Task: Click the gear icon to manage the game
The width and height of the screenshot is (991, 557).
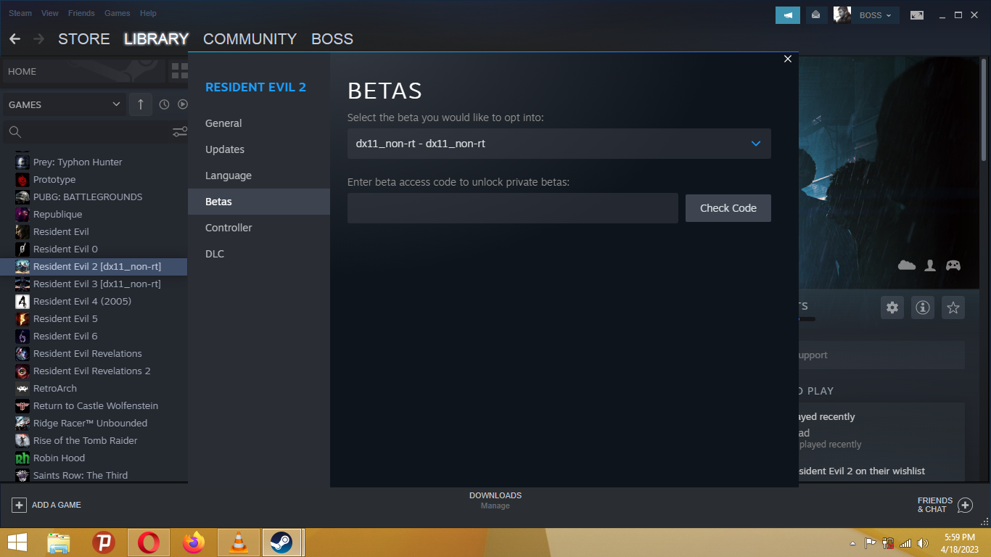Action: 892,308
